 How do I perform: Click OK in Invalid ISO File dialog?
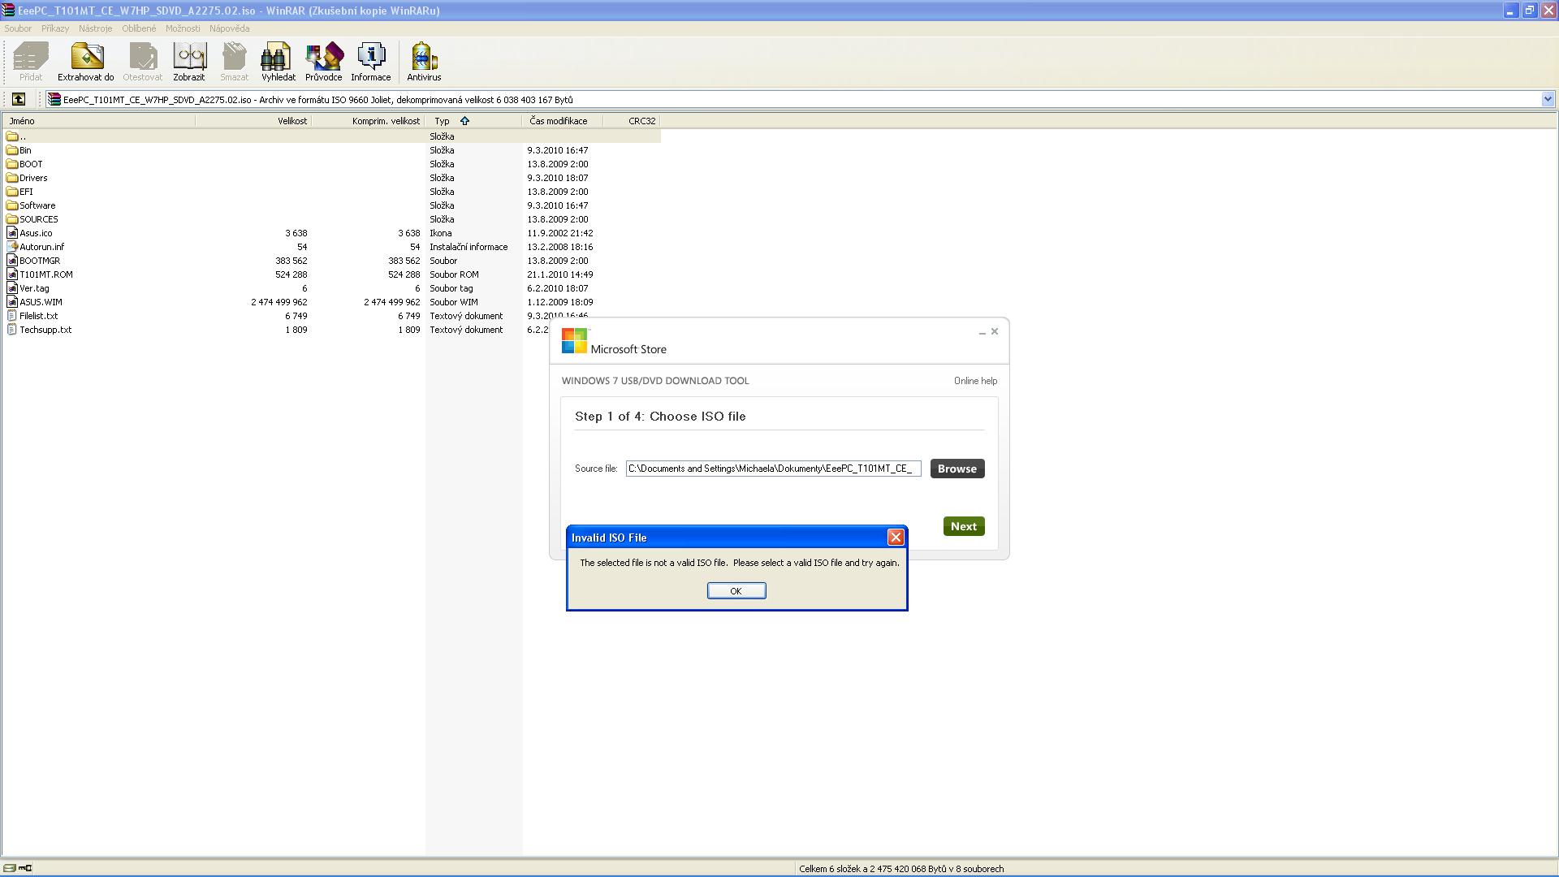[x=736, y=590]
